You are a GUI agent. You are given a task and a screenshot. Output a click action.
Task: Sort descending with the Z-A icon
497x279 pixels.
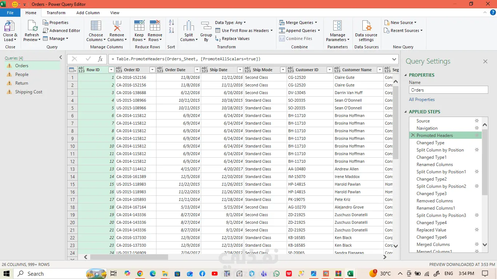pos(171,31)
